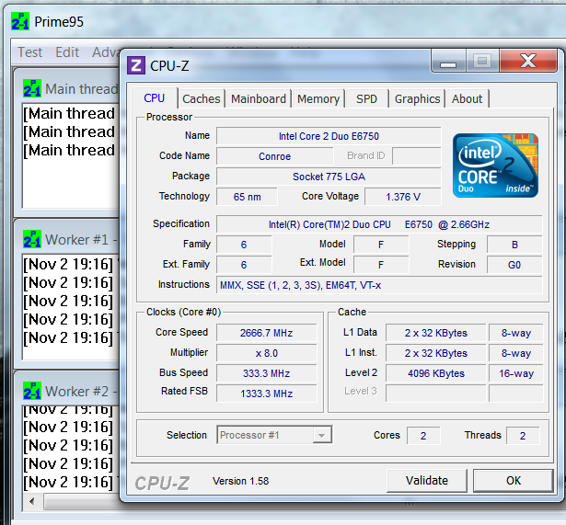This screenshot has height=525, width=566.
Task: Click the Threads count value
Action: pyautogui.click(x=523, y=436)
